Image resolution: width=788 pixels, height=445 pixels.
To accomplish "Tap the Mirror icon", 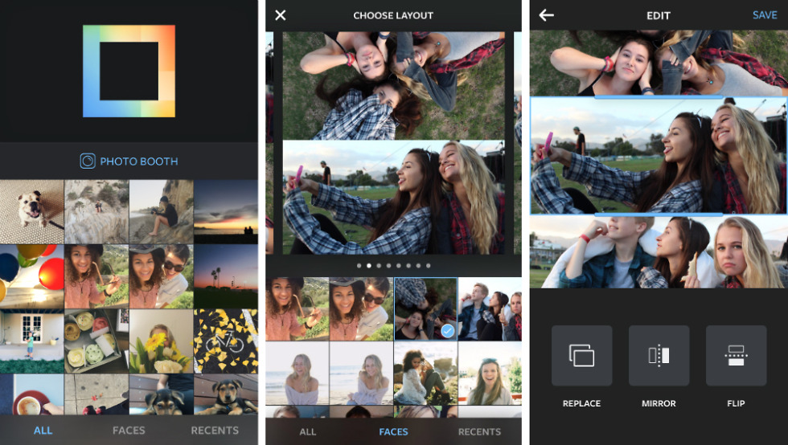I will point(659,356).
